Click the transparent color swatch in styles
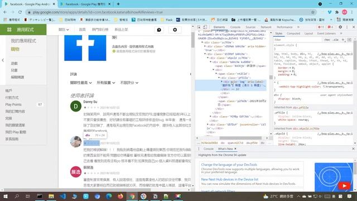The image size is (357, 201). pyautogui.click(x=324, y=87)
